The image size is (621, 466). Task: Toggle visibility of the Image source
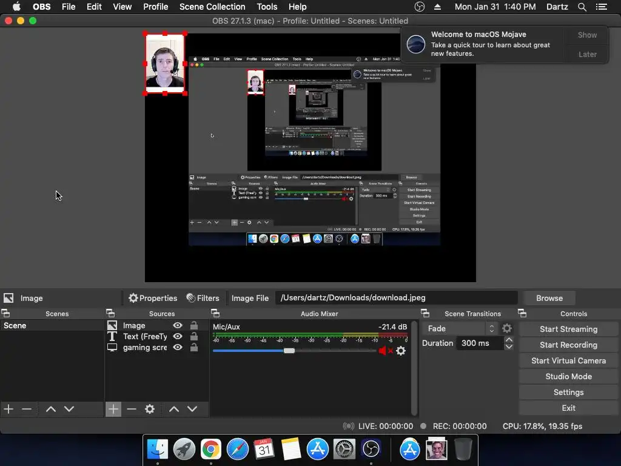[x=178, y=325]
